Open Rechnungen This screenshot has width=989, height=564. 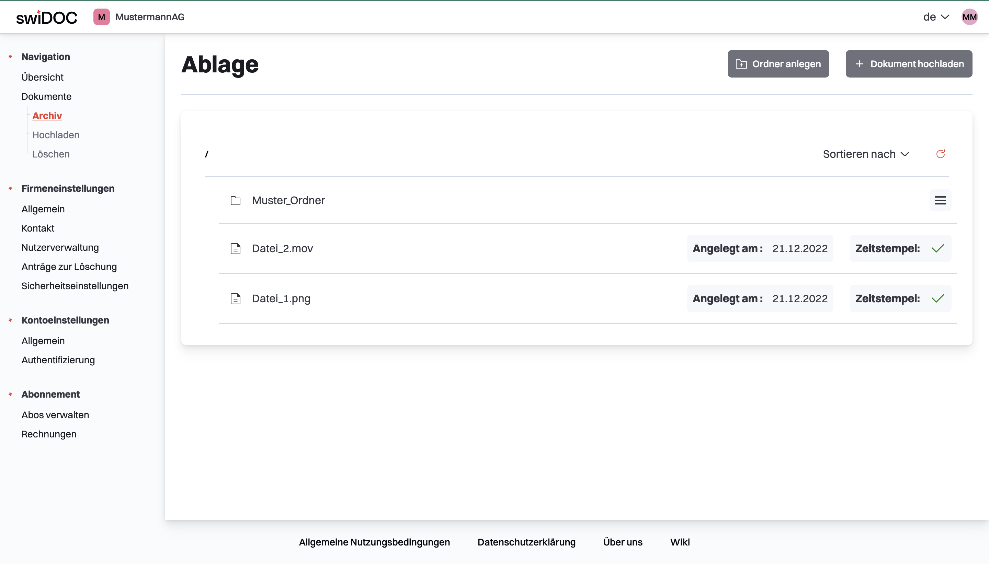(49, 434)
